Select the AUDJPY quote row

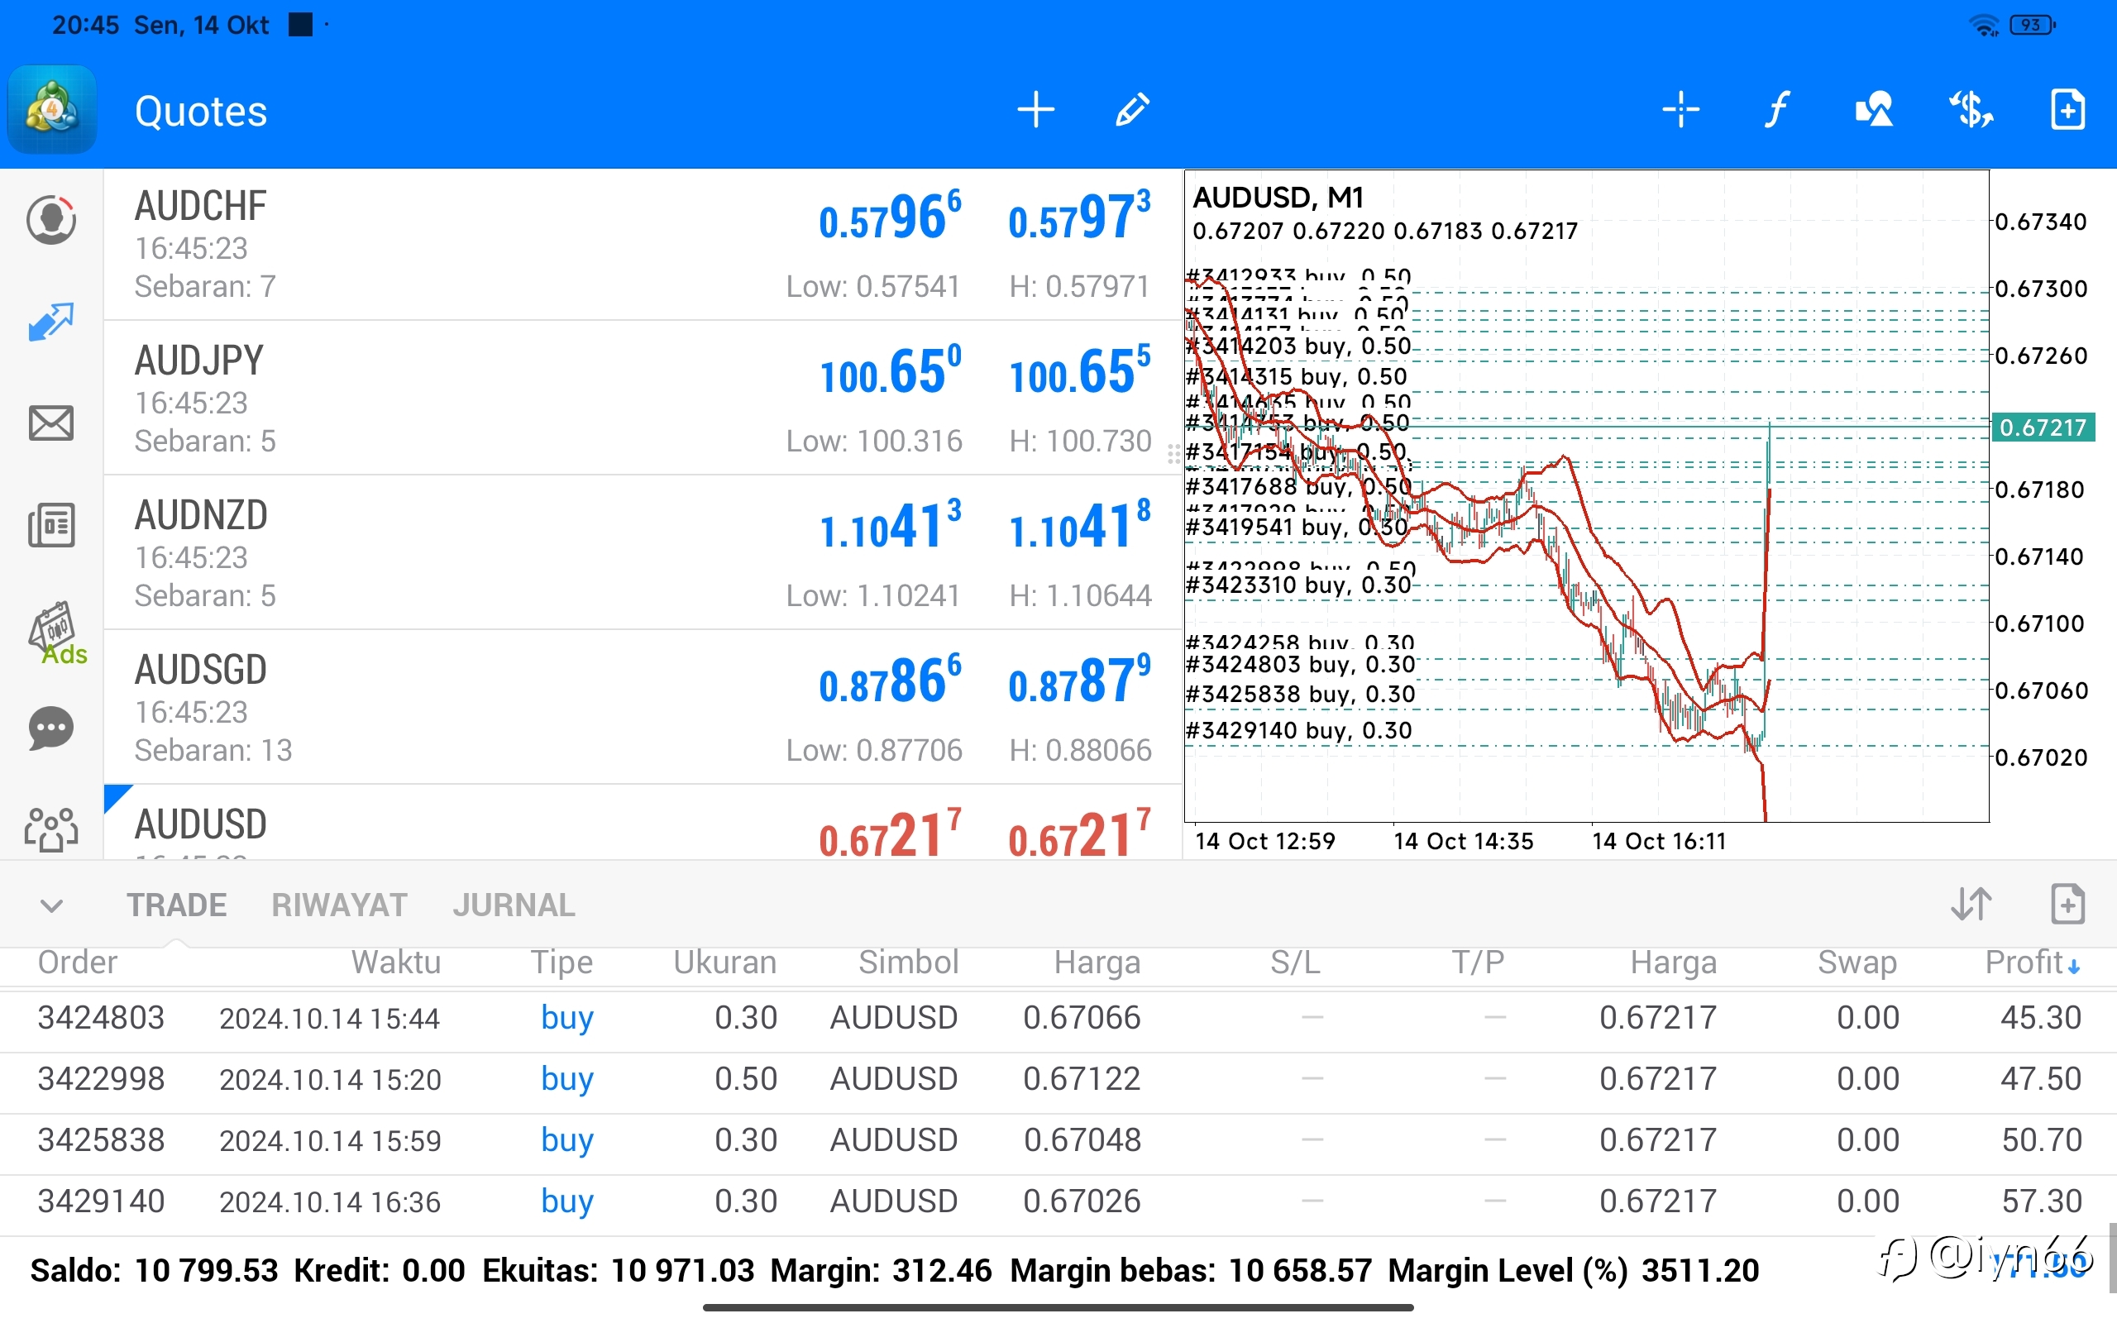point(643,398)
